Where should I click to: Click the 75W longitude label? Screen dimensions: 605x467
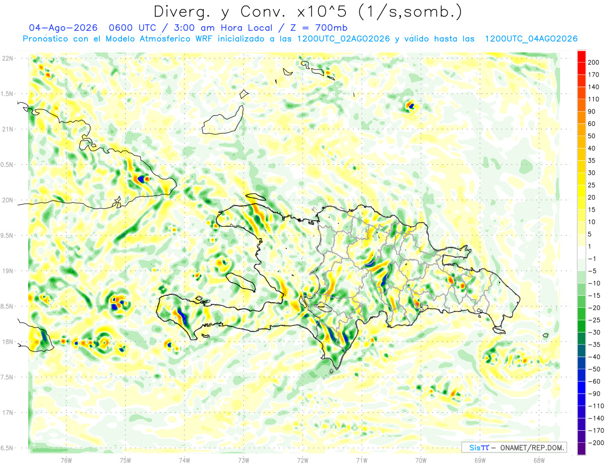tap(126, 460)
